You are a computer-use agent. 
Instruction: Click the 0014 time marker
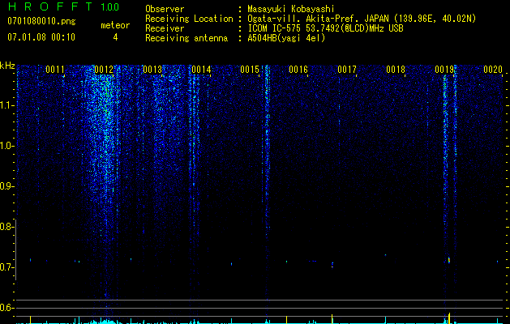201,70
